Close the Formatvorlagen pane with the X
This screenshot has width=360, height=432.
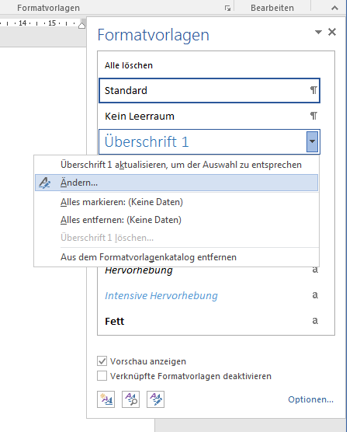pyautogui.click(x=332, y=32)
